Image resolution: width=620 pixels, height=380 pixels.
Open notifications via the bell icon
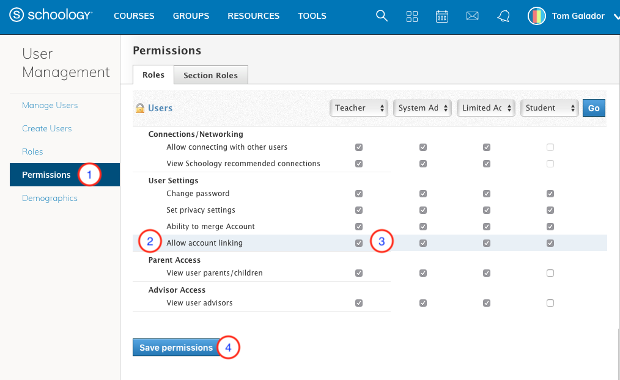tap(503, 16)
